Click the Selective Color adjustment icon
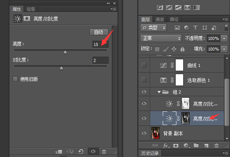This screenshot has height=157, width=230. pos(187,7)
